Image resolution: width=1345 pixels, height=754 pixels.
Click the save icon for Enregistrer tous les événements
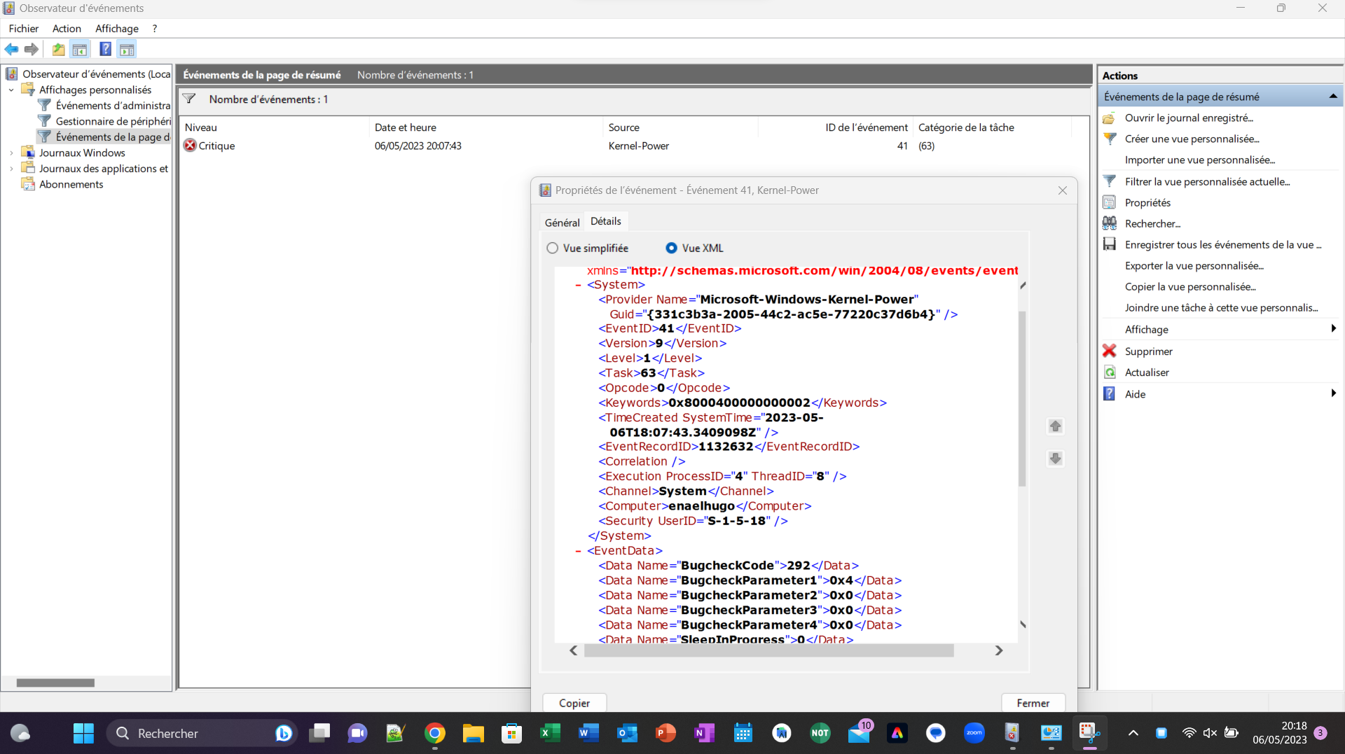tap(1110, 244)
